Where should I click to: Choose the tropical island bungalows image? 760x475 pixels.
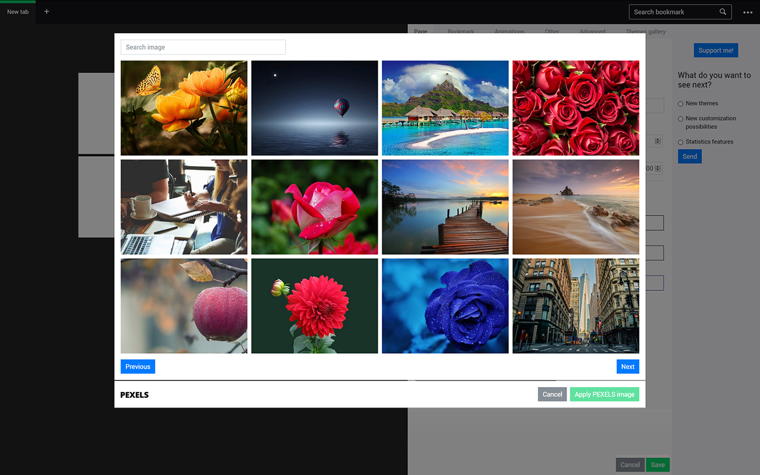click(445, 108)
